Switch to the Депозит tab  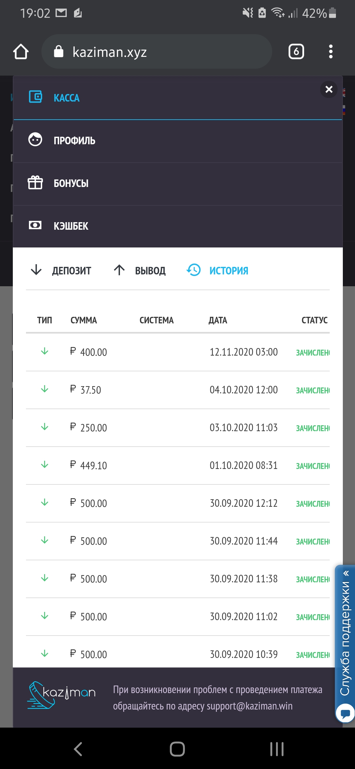tap(61, 270)
